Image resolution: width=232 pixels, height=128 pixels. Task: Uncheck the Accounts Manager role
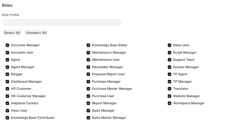[7, 45]
